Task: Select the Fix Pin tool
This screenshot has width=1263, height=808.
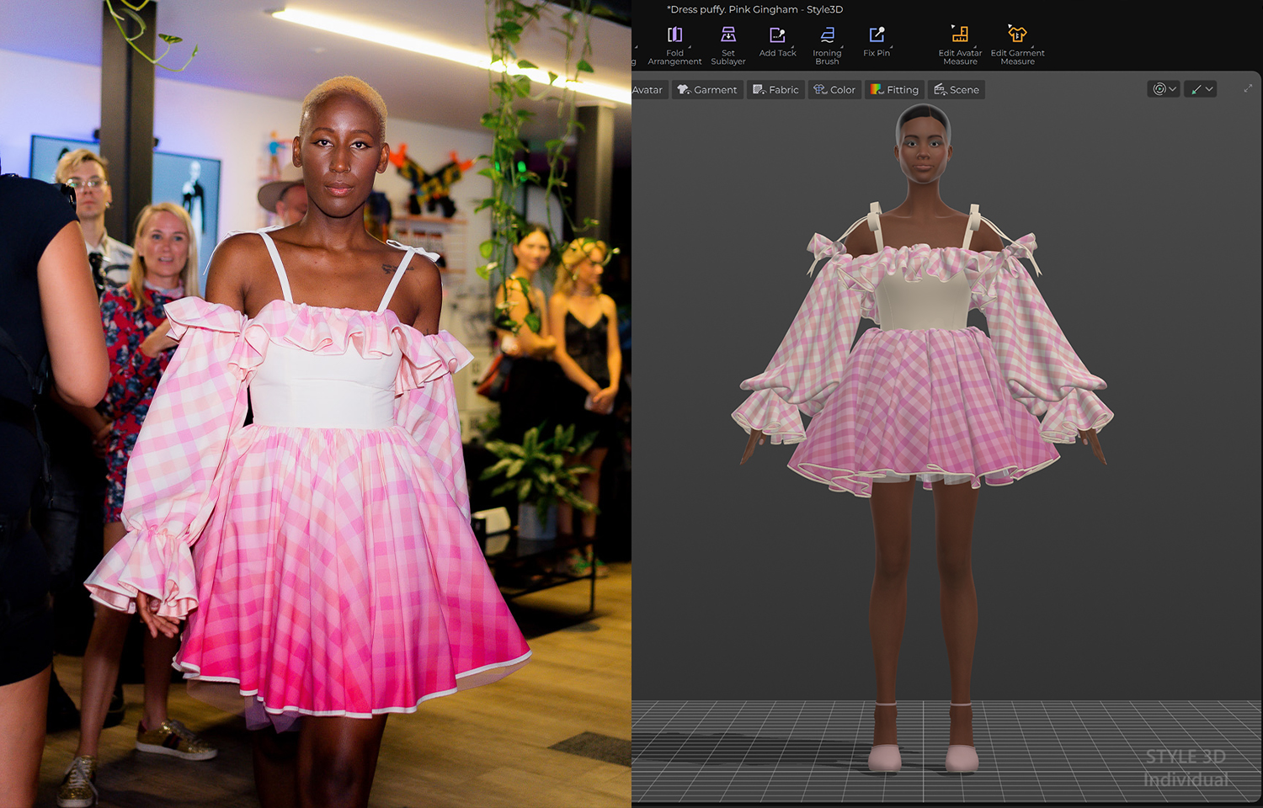Action: tap(877, 42)
